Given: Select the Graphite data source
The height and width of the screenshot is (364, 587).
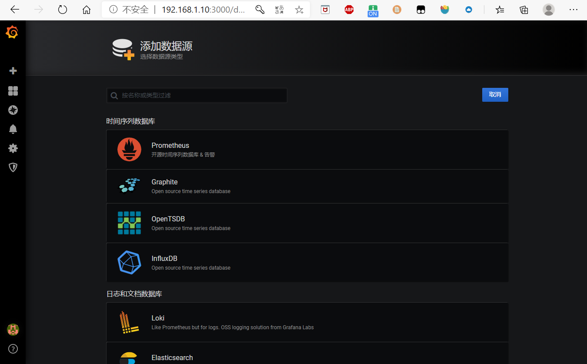Looking at the screenshot, I should click(x=307, y=186).
